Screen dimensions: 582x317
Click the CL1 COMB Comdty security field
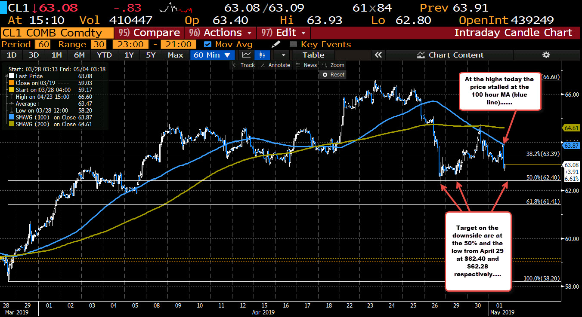coord(57,33)
